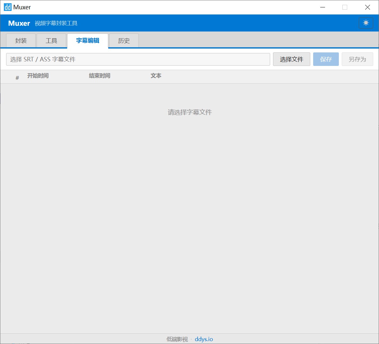This screenshot has height=344, width=379.
Task: Click the 低端影视 footer text
Action: point(177,339)
